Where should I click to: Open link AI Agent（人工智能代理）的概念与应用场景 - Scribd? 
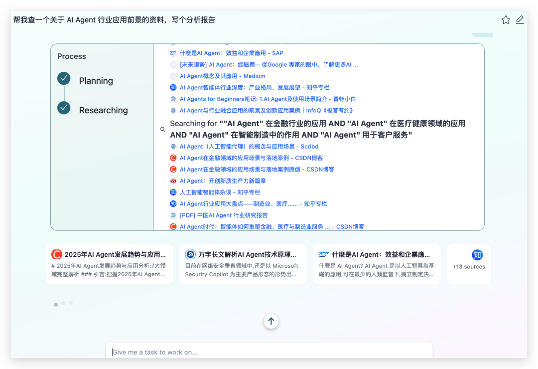click(249, 147)
